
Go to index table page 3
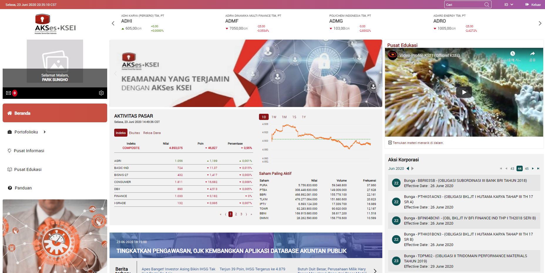(x=241, y=214)
